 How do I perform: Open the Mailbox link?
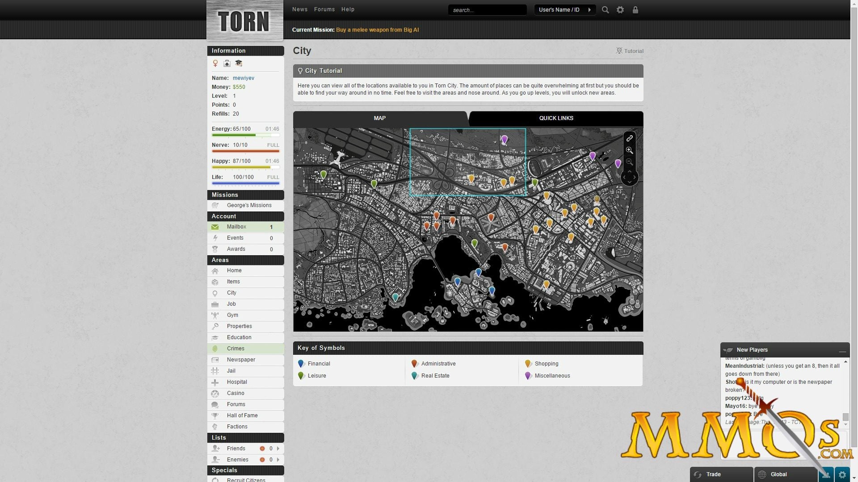(x=236, y=227)
